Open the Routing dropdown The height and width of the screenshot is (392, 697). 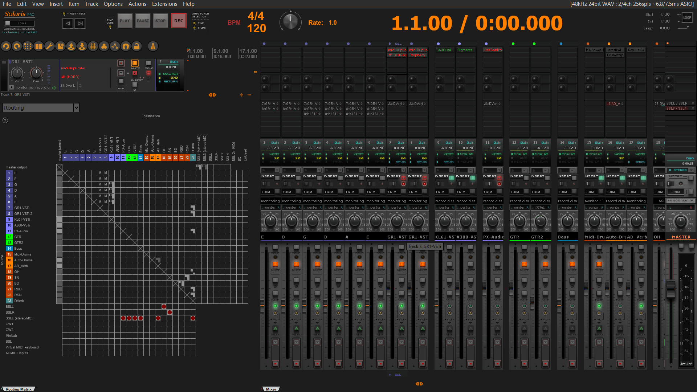[41, 108]
